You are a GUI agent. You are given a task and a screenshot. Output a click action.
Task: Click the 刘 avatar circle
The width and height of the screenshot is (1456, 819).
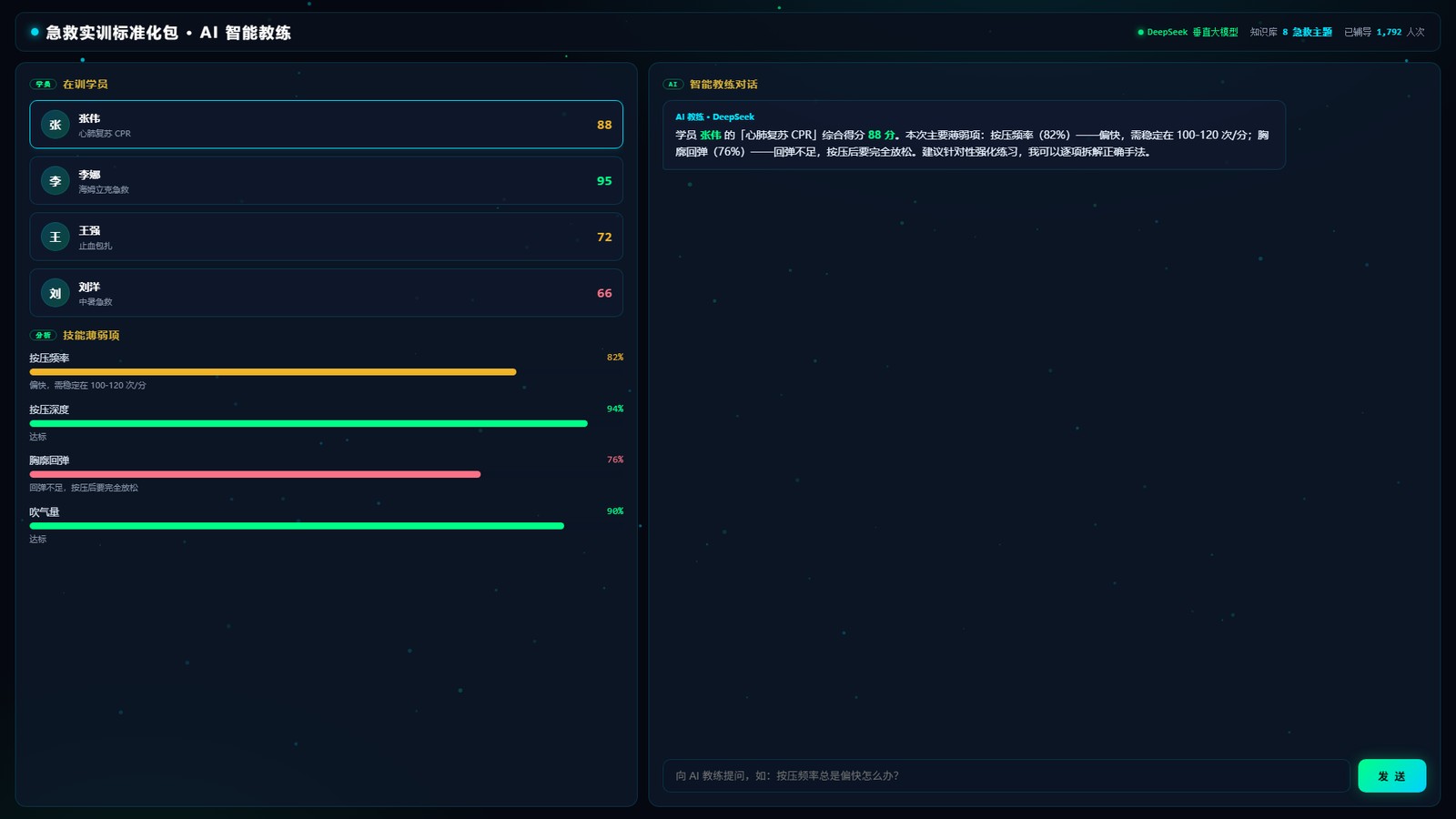click(x=56, y=293)
